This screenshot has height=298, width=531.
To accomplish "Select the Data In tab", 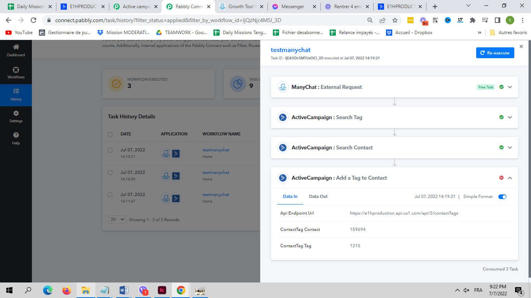I will click(290, 196).
